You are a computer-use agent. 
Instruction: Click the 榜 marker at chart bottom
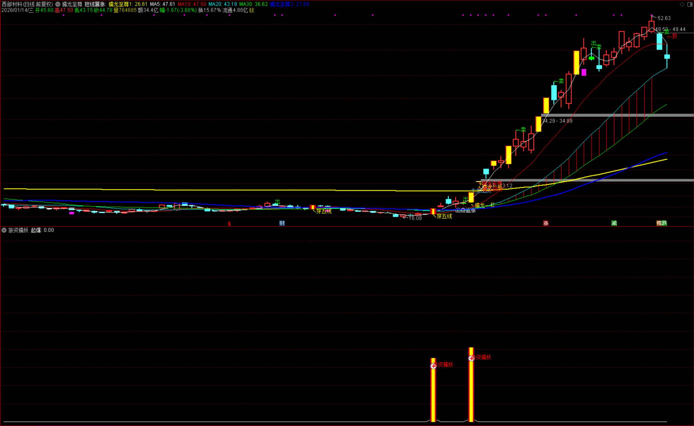pos(659,223)
